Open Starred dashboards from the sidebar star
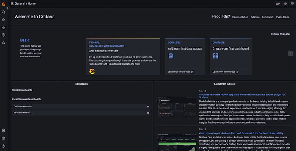The height and width of the screenshot is (151, 296). pos(3,20)
